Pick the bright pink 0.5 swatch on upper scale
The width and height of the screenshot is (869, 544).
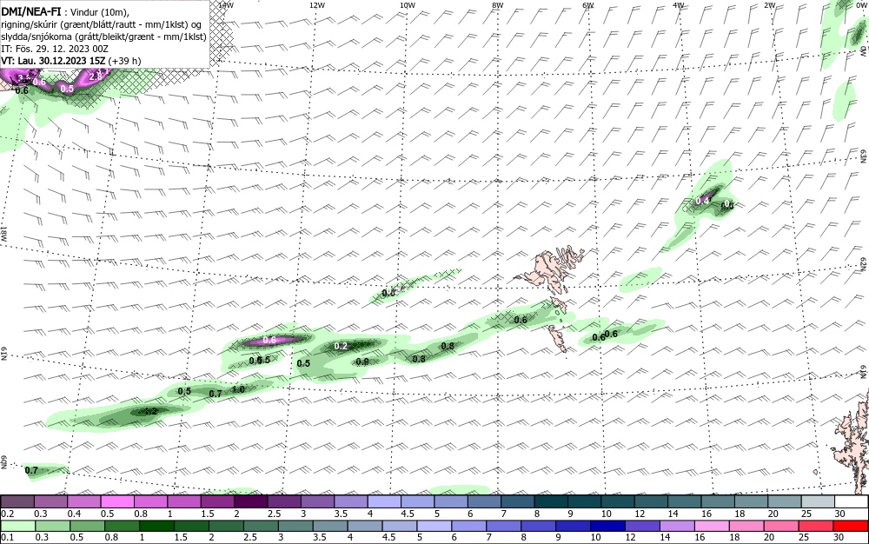pyautogui.click(x=117, y=502)
